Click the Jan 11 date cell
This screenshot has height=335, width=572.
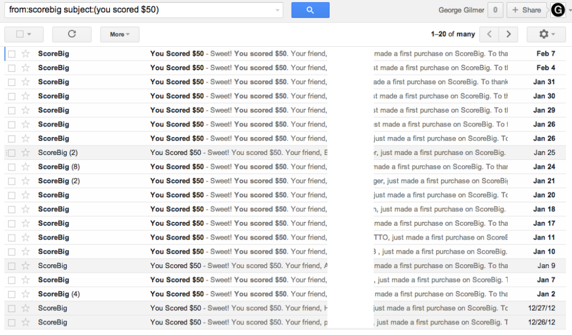click(544, 237)
